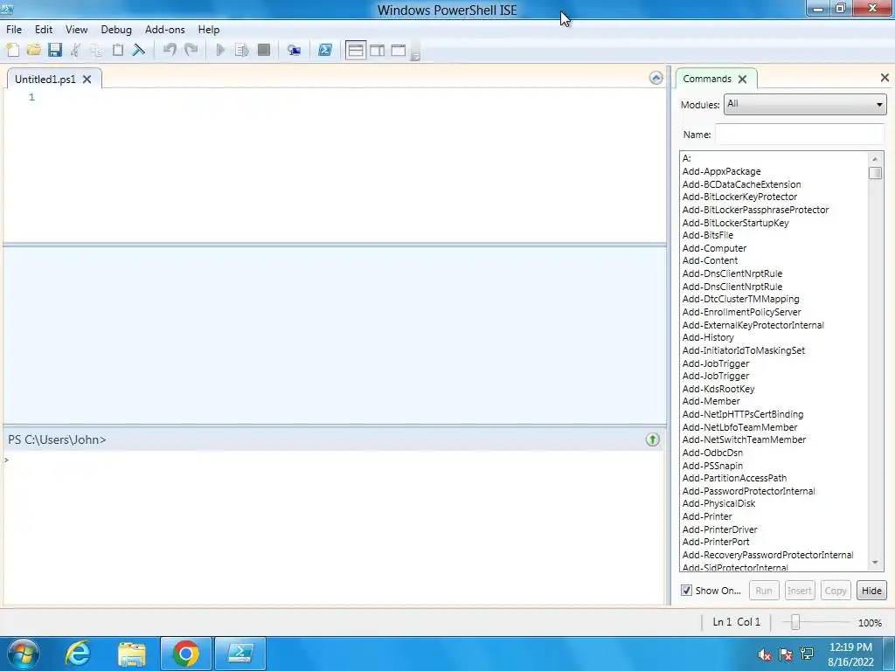This screenshot has width=895, height=671.
Task: Click the Name filter input field
Action: click(800, 135)
